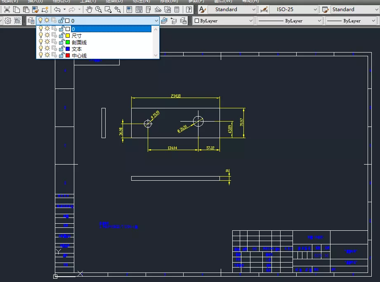Expand the ISO-25 dimension style dropdown
Image resolution: width=380 pixels, height=282 pixels.
tap(315, 10)
